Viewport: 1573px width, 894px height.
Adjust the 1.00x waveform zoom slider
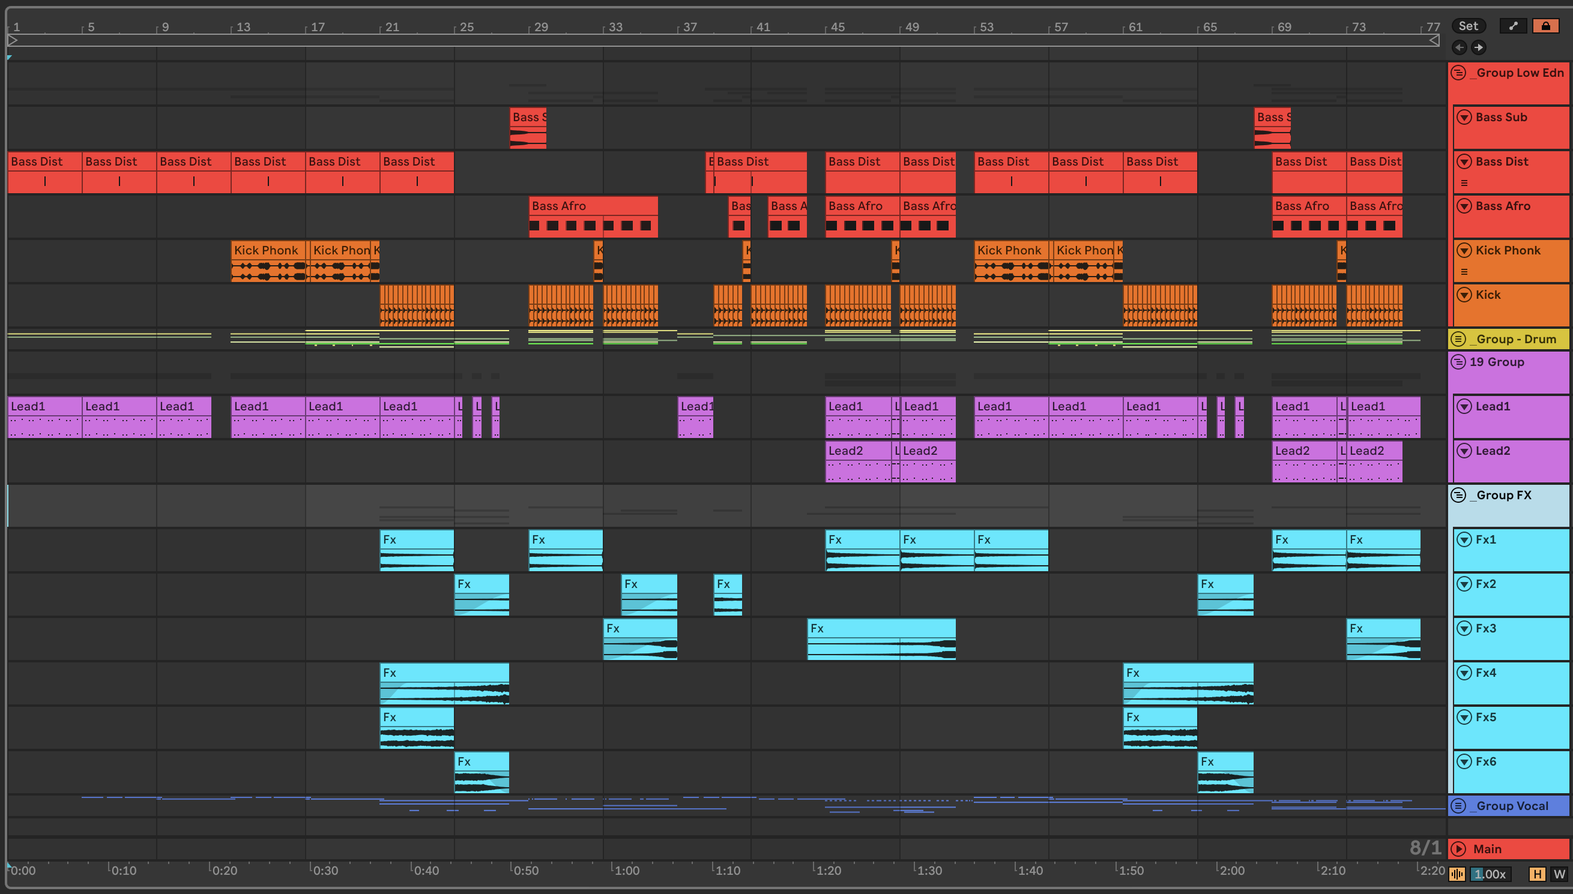(x=1491, y=874)
